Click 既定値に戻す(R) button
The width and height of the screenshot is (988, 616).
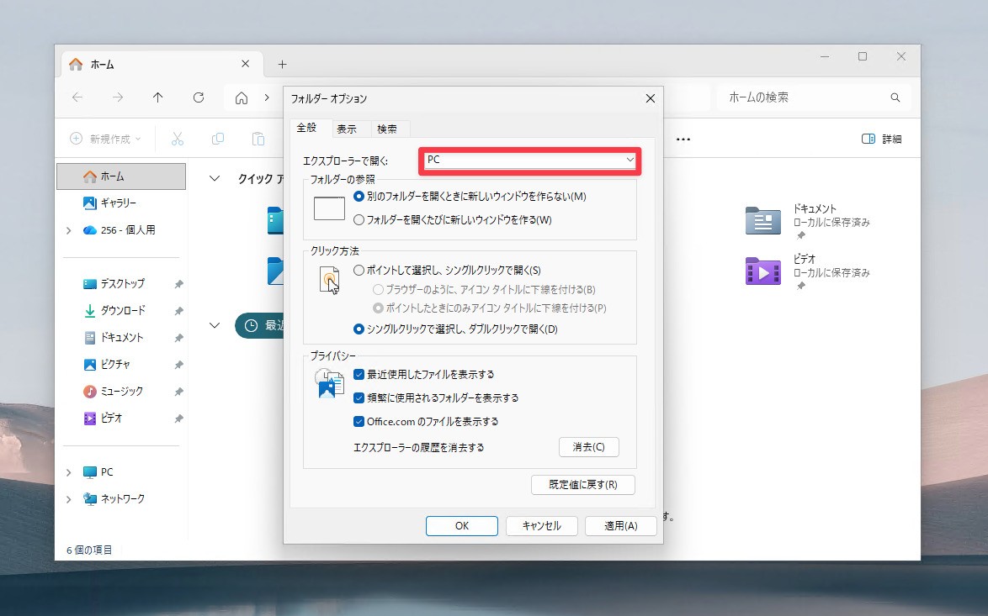click(x=583, y=485)
